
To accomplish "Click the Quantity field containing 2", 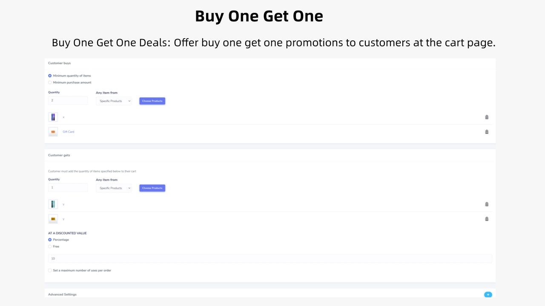I will [x=68, y=100].
